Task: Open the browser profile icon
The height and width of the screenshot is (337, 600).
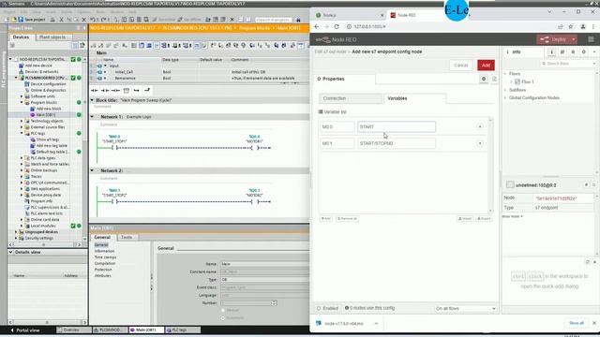Action: click(583, 27)
